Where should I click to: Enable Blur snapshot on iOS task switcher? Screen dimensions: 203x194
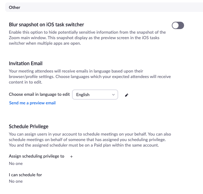click(x=178, y=25)
